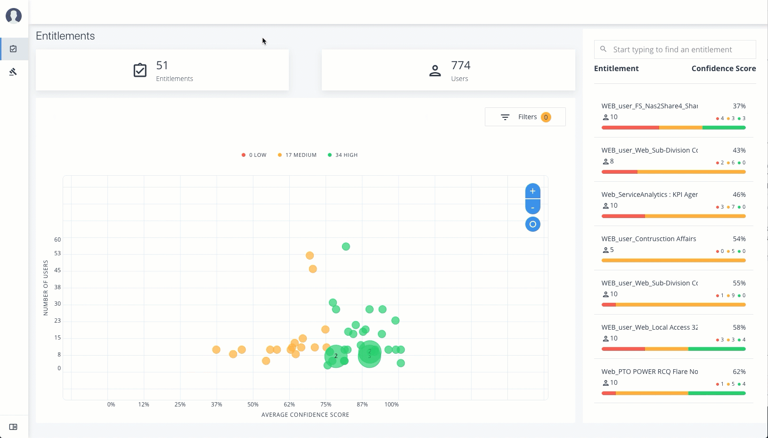This screenshot has height=438, width=768.
Task: Click the user profile avatar icon
Action: (x=14, y=16)
